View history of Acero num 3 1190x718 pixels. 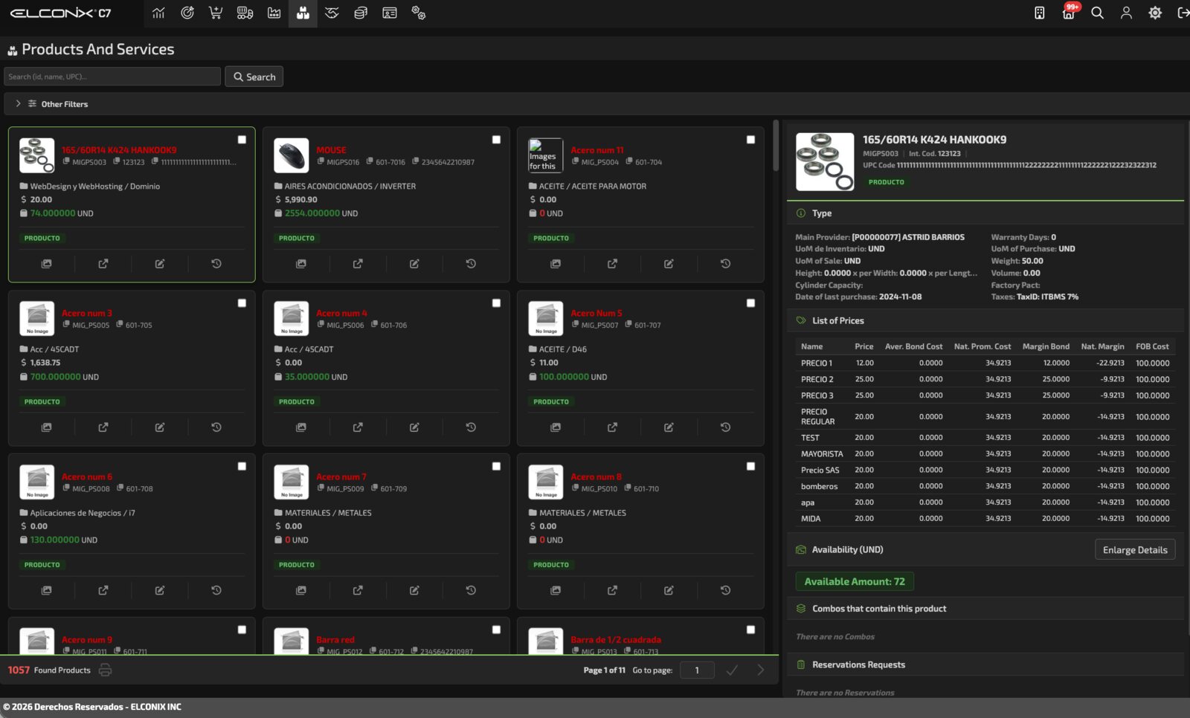click(x=216, y=427)
